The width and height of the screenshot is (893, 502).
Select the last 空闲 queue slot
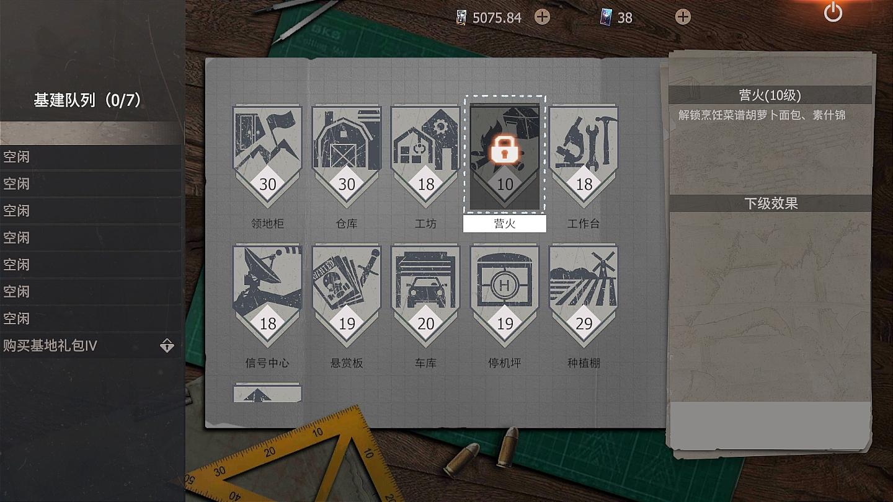tap(91, 319)
